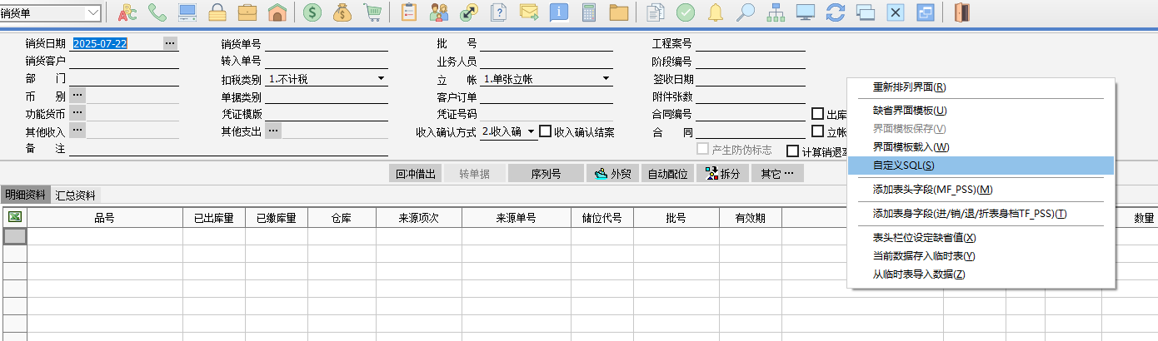The image size is (1158, 341).
Task: Check the 计算销退率 checkbox
Action: (x=793, y=151)
